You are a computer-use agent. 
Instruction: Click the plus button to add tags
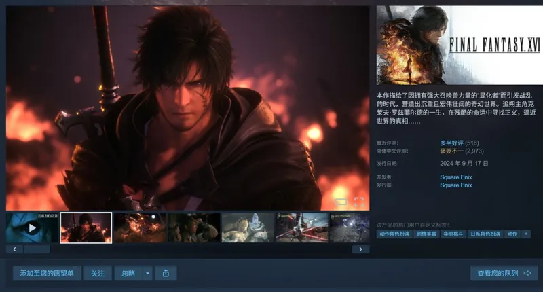pyautogui.click(x=526, y=234)
